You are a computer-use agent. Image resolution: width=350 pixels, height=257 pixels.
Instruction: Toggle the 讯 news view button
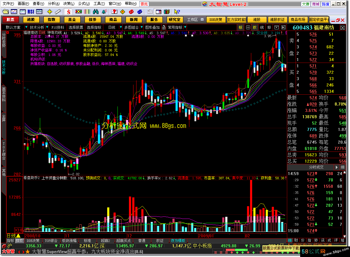point(323,240)
